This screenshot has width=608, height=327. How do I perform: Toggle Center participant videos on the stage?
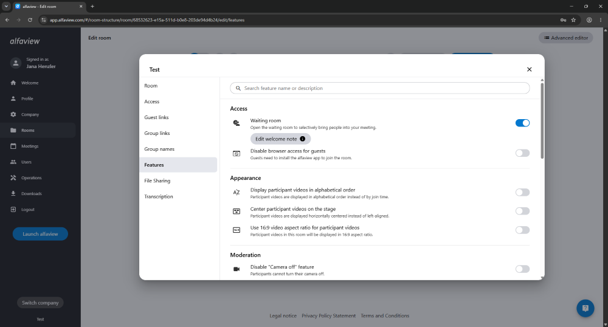[522, 211]
